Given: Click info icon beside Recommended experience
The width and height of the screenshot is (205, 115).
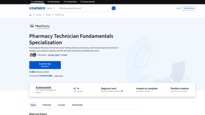Looking at the screenshot, I should [122, 91].
